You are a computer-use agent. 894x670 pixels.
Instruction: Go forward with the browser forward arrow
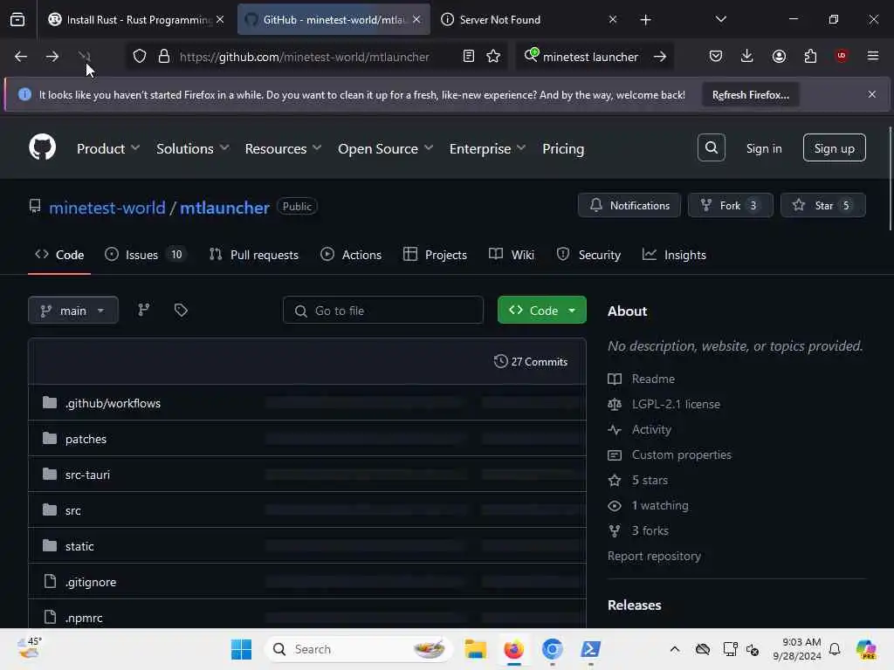pyautogui.click(x=52, y=57)
